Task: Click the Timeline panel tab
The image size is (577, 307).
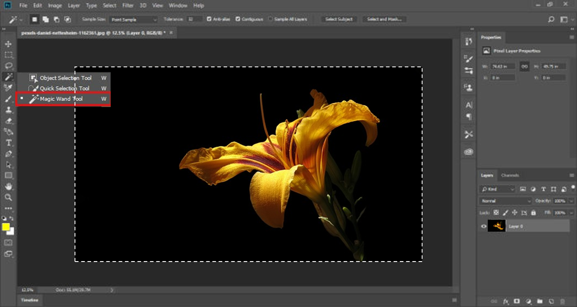Action: pos(29,300)
